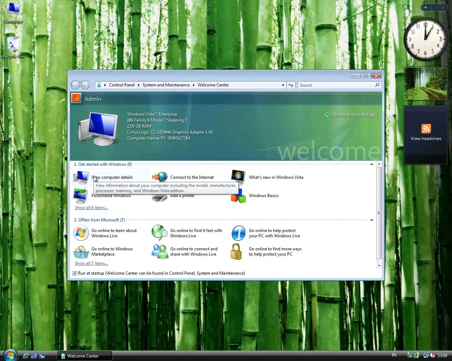452x361 pixels.
Task: Click the Add Gadgets plus button on sidebar
Action: tap(426, 7)
